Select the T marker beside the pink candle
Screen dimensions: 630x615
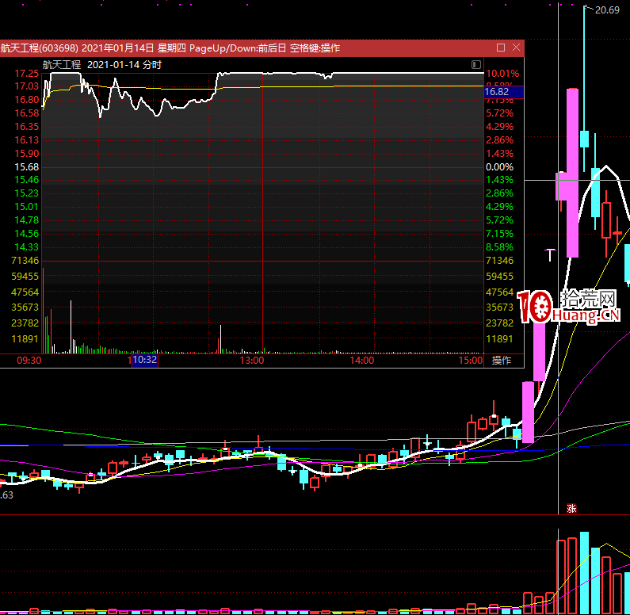[x=550, y=254]
